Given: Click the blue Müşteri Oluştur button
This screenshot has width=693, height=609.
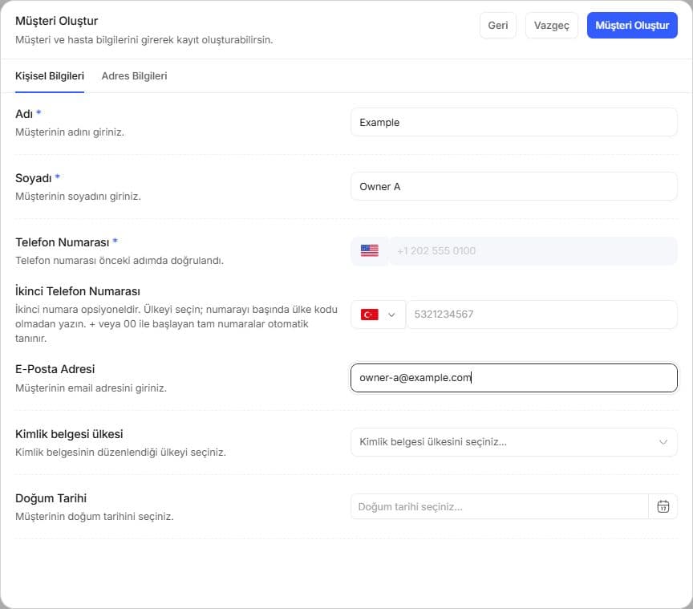Looking at the screenshot, I should click(632, 25).
